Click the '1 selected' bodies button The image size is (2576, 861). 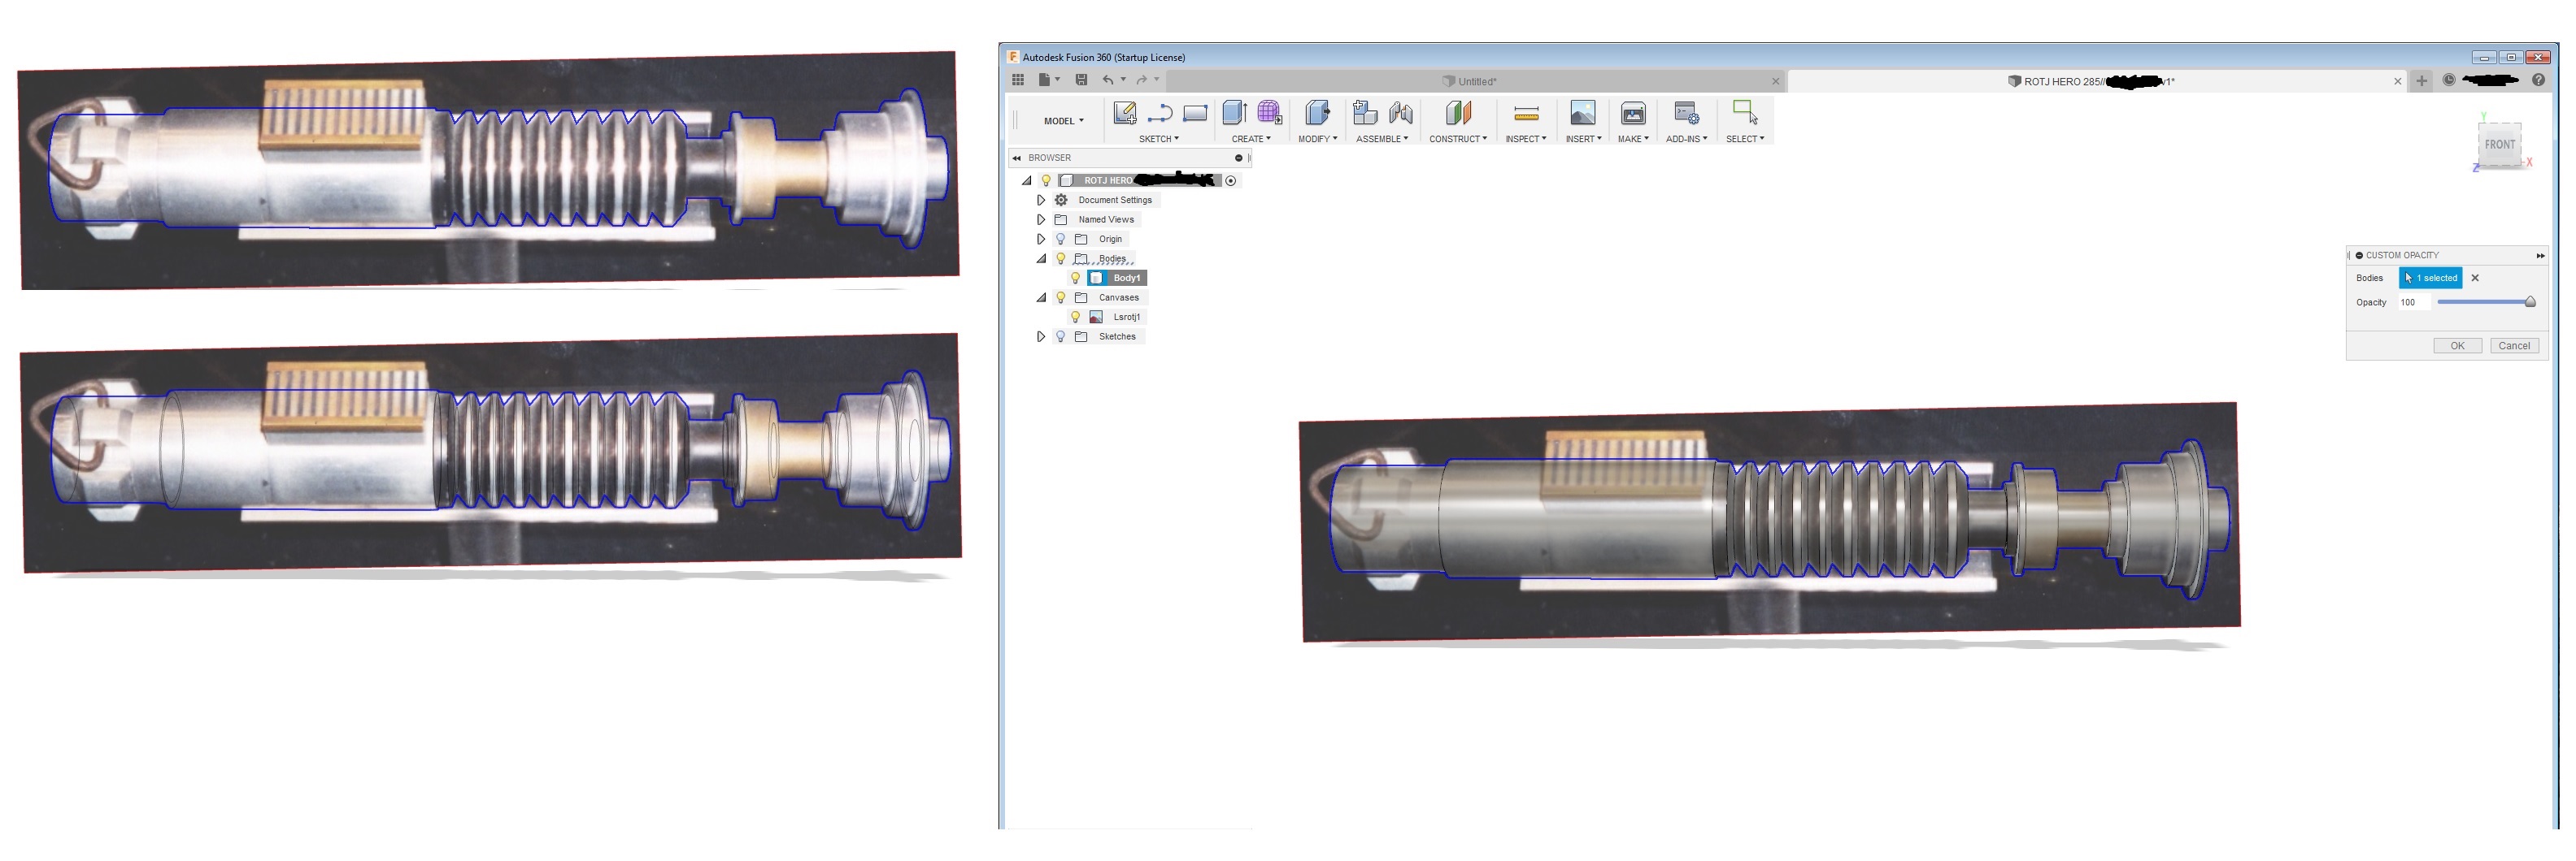click(x=2430, y=278)
